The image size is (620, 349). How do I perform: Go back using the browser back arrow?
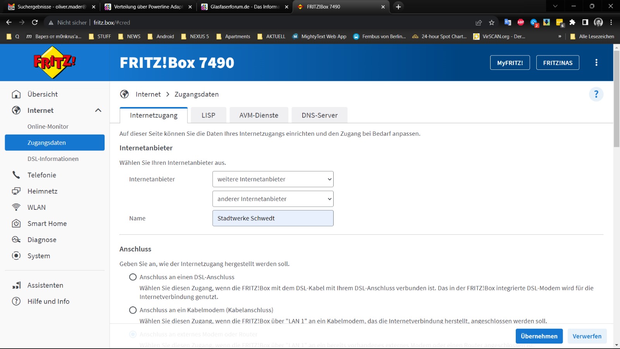coord(9,22)
